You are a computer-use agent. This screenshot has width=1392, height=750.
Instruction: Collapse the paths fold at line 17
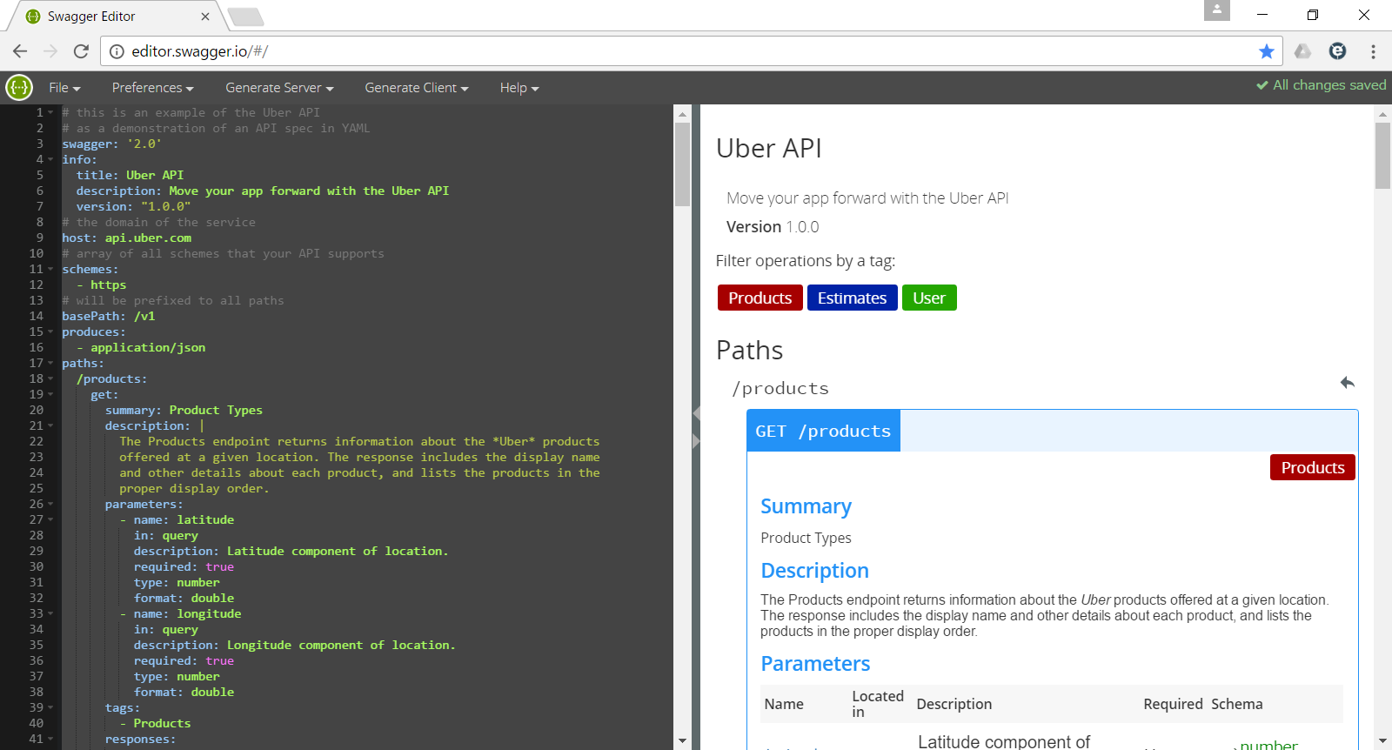[50, 363]
